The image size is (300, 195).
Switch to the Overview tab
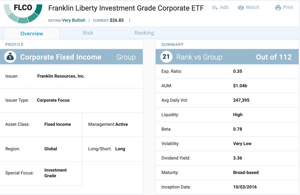pyautogui.click(x=32, y=33)
